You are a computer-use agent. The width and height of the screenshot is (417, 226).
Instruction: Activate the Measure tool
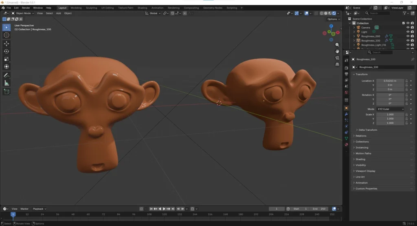tap(7, 83)
